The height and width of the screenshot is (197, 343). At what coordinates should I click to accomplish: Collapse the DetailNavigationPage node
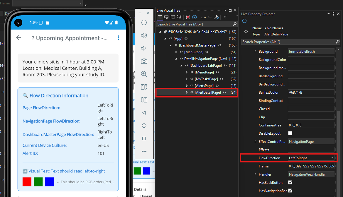pyautogui.click(x=176, y=59)
